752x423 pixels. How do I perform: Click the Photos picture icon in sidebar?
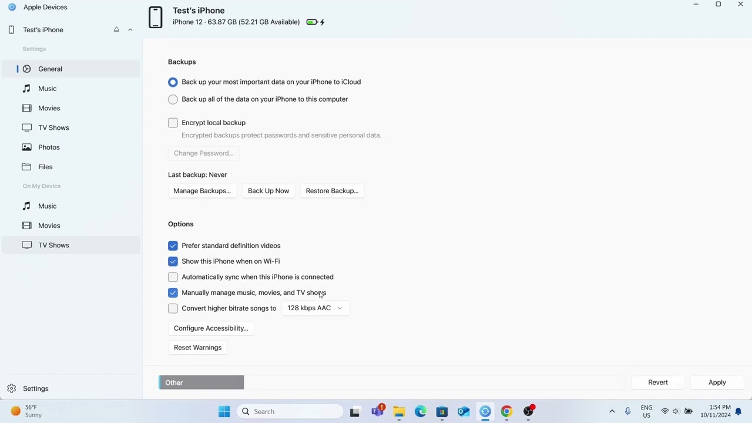(x=26, y=147)
